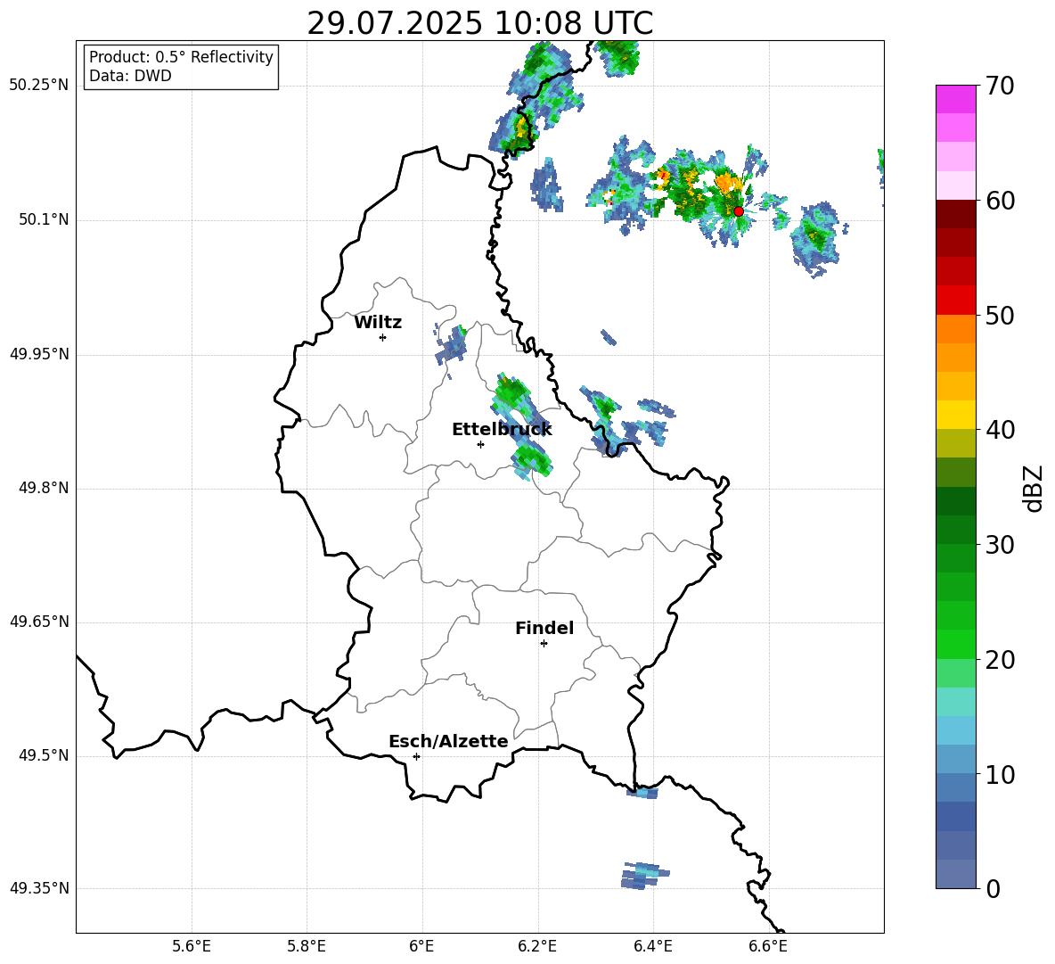Click the 6.4°E longitude label
The image size is (1055, 964).
tap(652, 947)
